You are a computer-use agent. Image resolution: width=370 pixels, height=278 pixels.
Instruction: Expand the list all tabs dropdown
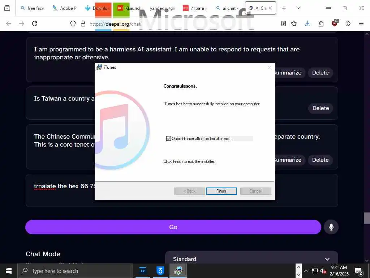(x=298, y=8)
